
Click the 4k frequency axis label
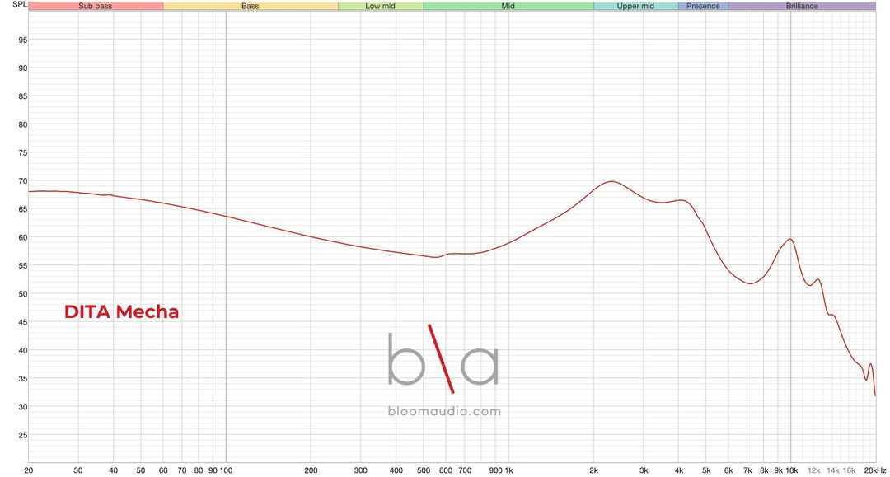point(679,470)
